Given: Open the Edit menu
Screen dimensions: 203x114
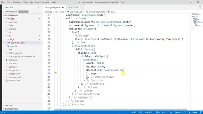Looking at the screenshot, I should pyautogui.click(x=9, y=2).
